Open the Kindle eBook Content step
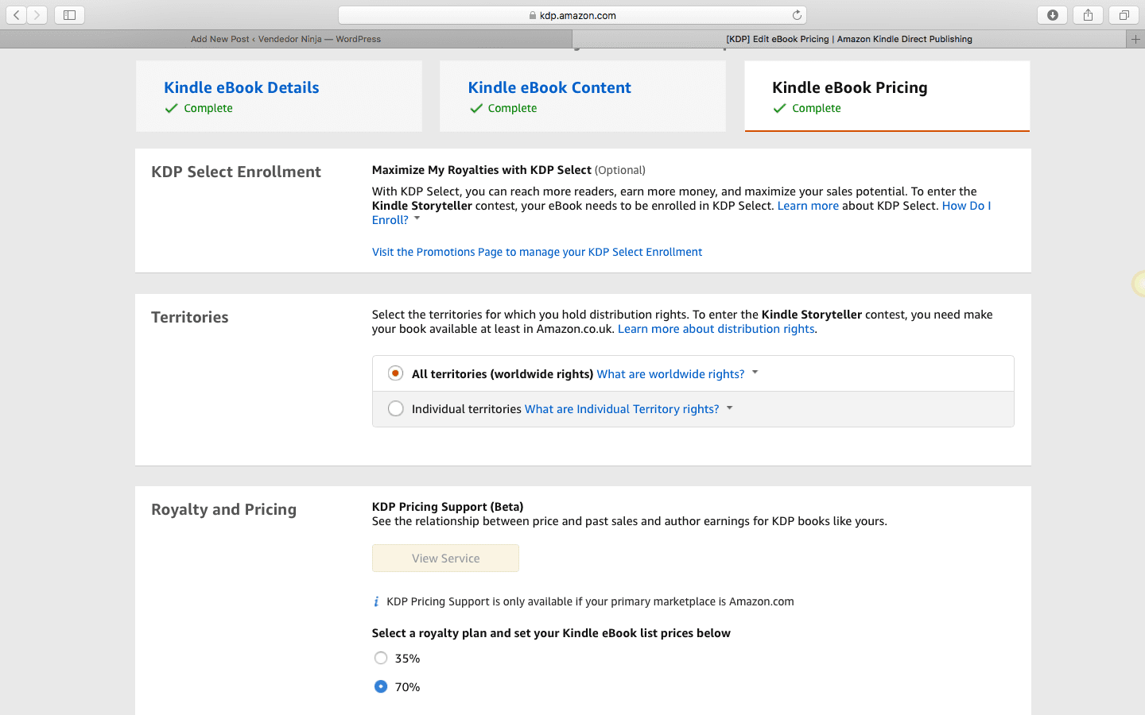 tap(549, 87)
